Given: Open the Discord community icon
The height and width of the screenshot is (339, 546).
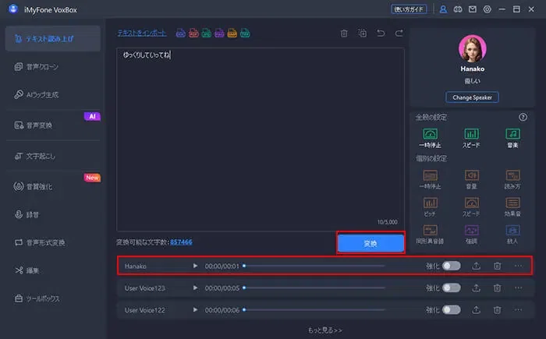Looking at the screenshot, I should pyautogui.click(x=458, y=9).
